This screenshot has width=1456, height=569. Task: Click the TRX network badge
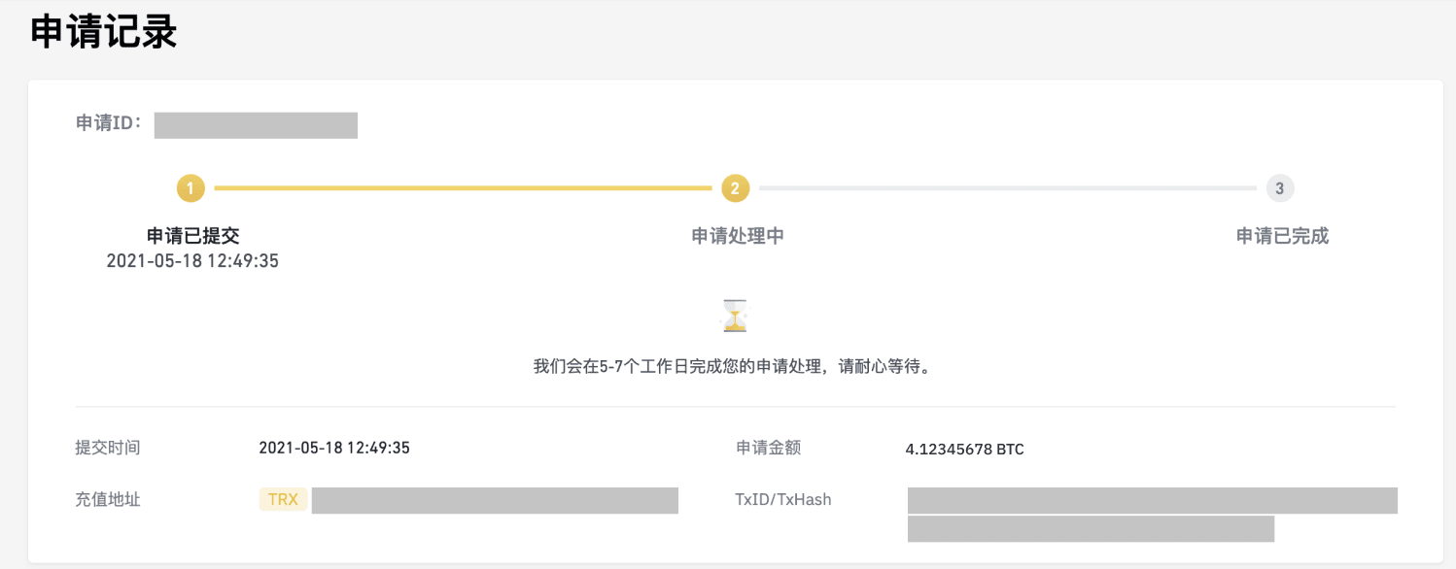pos(283,500)
